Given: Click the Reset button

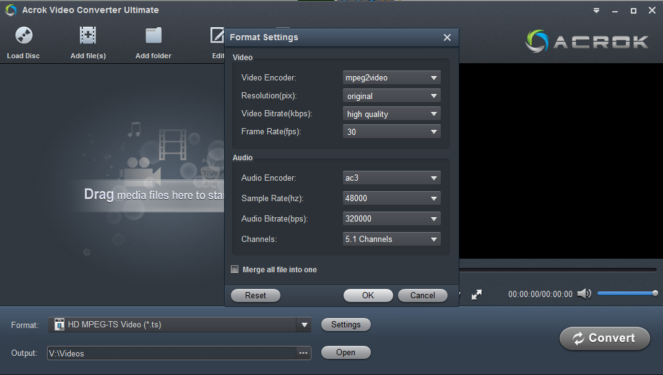Looking at the screenshot, I should pos(256,296).
